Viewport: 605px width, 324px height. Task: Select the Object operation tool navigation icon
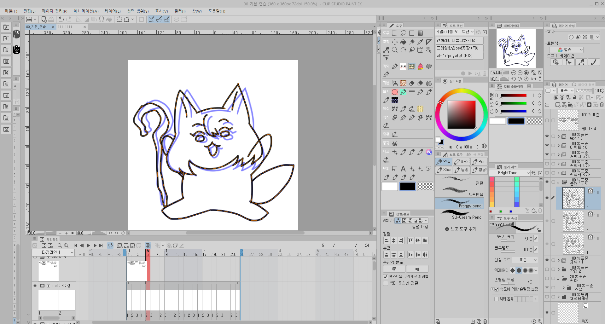coord(556,62)
